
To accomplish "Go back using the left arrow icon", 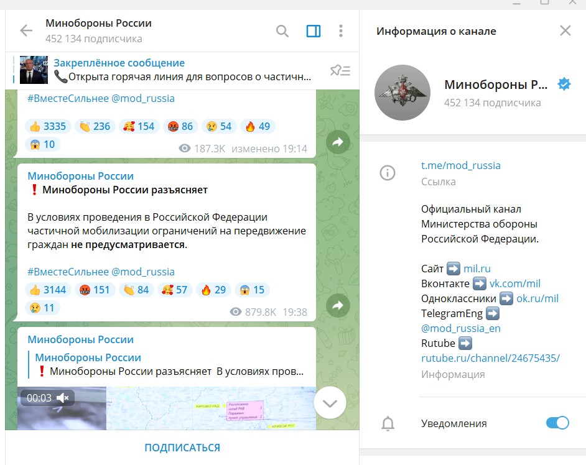I will tap(26, 30).
